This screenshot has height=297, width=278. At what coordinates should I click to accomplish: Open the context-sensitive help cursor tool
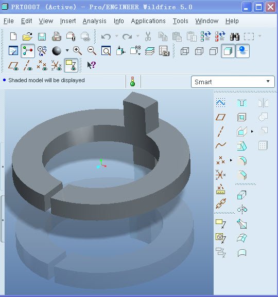click(92, 65)
